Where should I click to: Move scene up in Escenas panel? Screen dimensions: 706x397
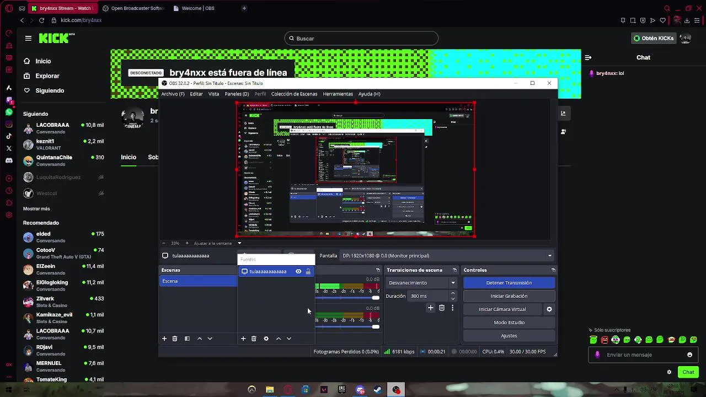[200, 339]
